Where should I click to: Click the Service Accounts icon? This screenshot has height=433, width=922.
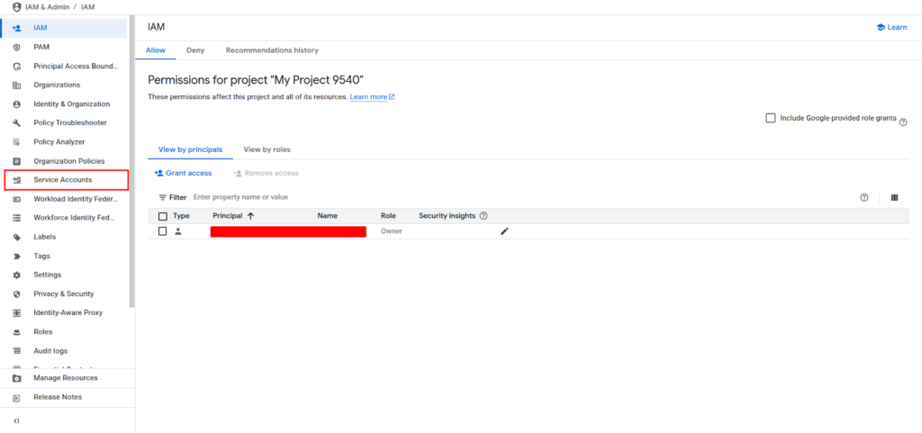point(16,180)
